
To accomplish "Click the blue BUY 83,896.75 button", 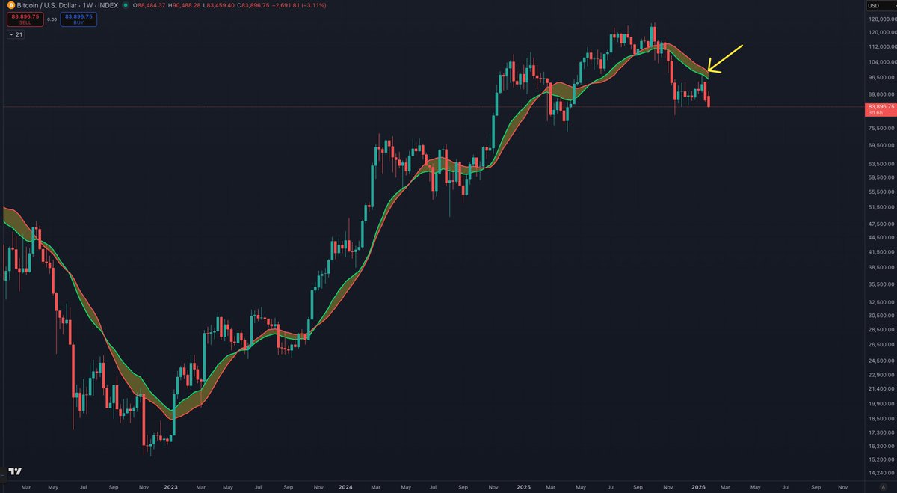I will (x=78, y=19).
